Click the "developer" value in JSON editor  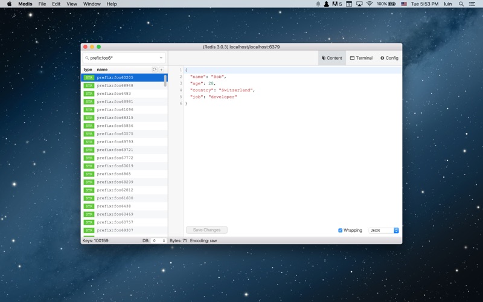tap(223, 97)
